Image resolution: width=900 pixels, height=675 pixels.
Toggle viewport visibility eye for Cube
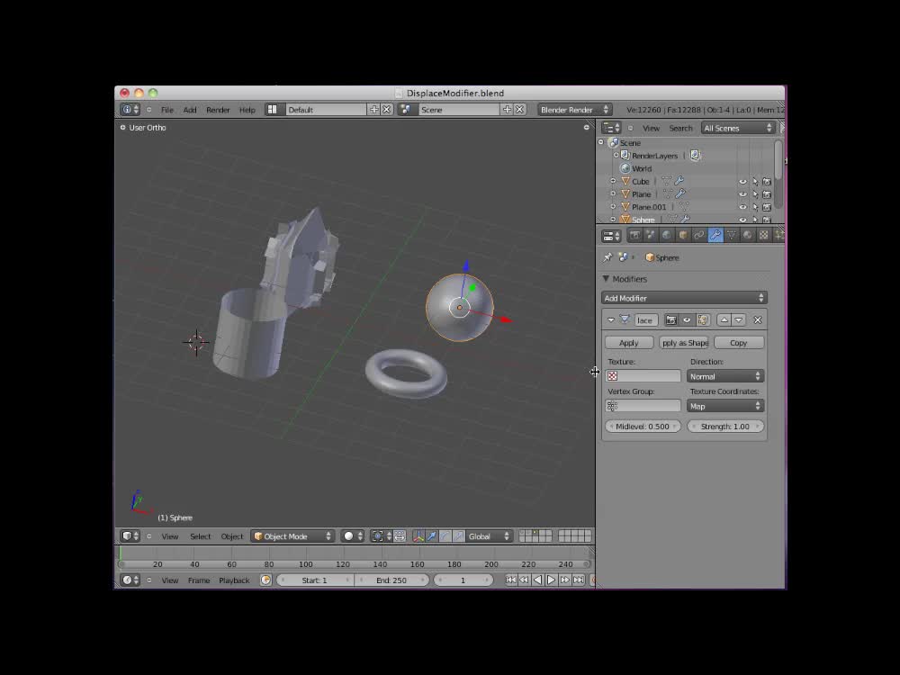(742, 182)
